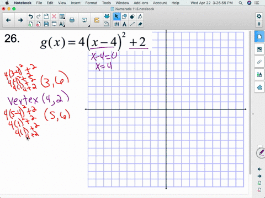Viewport: 265px width, 198px height.
Task: Open the Format menu
Action: point(91,3)
